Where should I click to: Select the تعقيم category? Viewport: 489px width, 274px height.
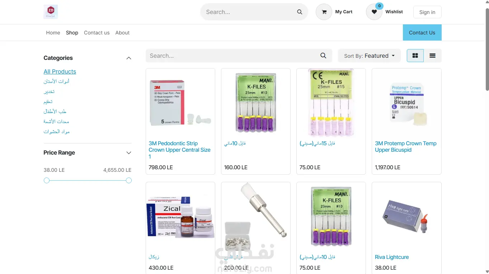48,101
